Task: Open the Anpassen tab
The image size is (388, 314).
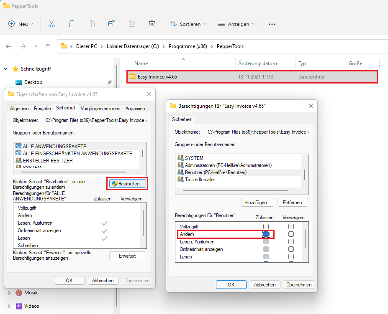Action: click(135, 109)
